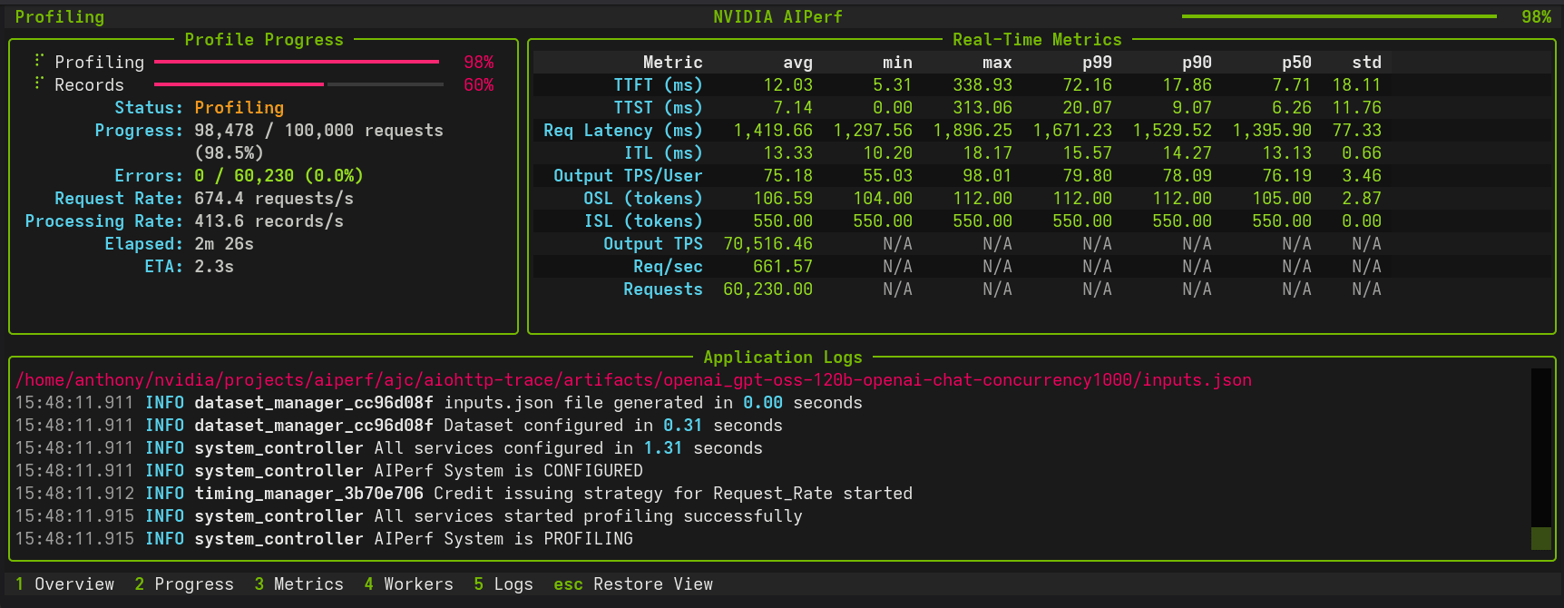1564x608 pixels.
Task: Click the min column header
Action: [x=897, y=63]
